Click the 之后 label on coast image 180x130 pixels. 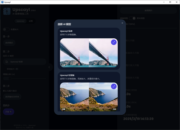[x=114, y=109]
